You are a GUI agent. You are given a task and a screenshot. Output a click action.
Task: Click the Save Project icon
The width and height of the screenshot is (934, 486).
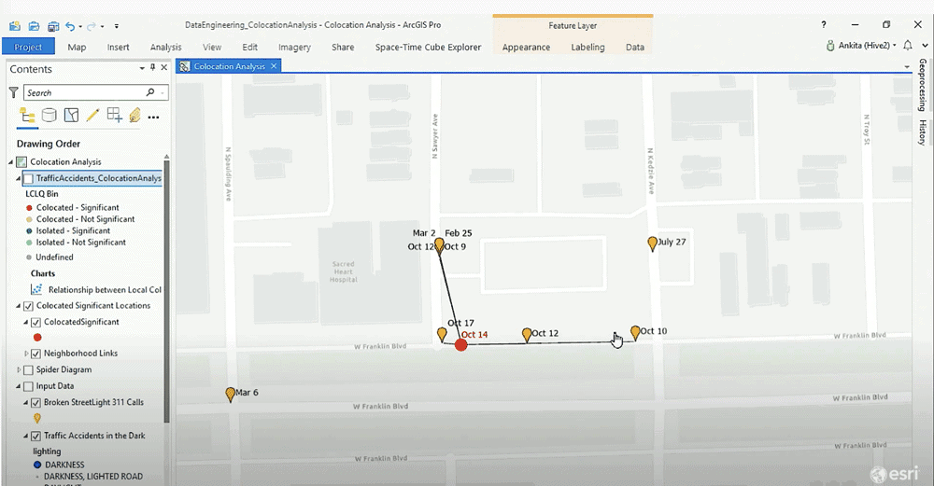(53, 25)
